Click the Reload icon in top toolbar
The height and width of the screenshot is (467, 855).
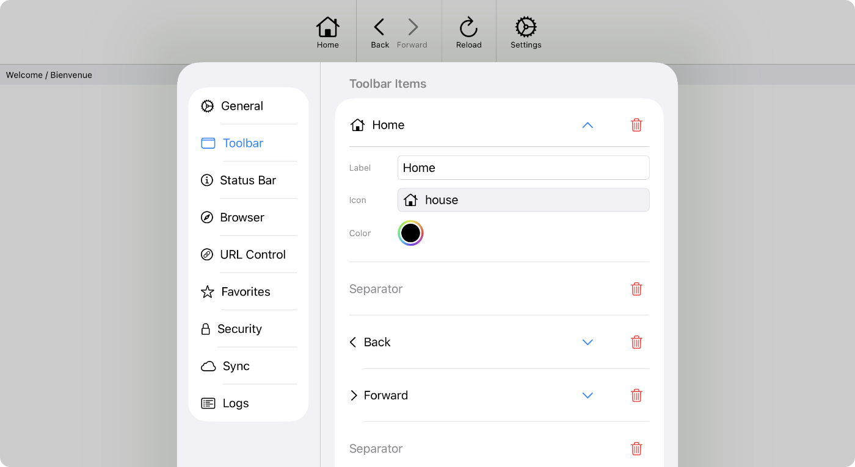[x=468, y=32]
